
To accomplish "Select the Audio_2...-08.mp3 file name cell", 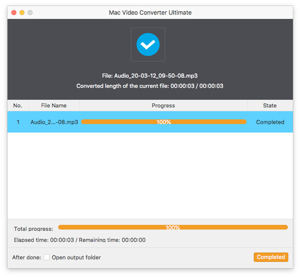I will [54, 122].
